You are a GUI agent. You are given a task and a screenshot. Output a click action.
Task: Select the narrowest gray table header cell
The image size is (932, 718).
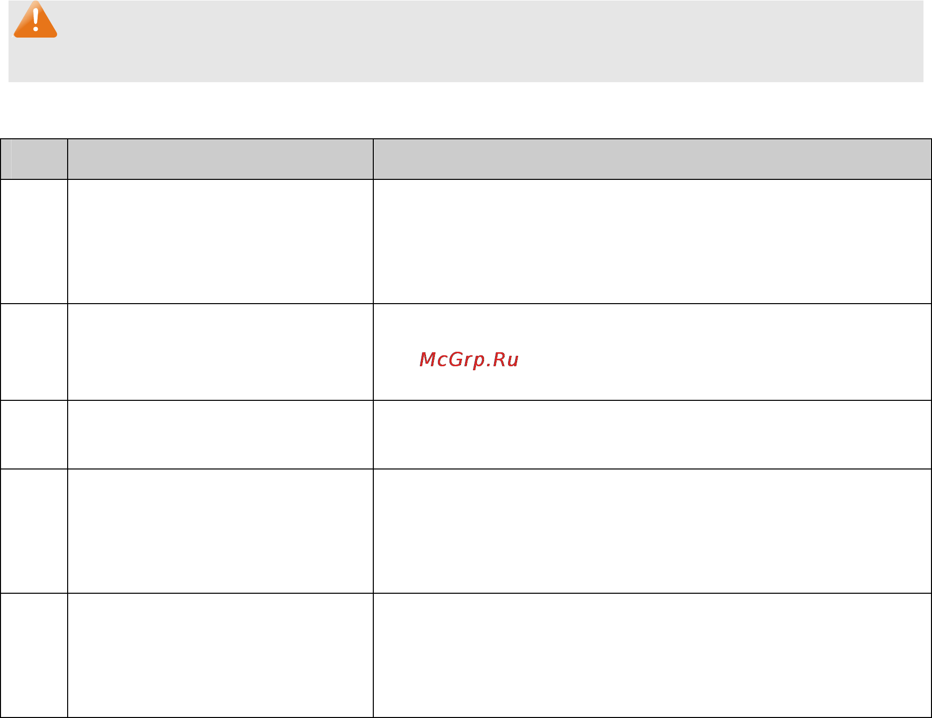pyautogui.click(x=34, y=159)
